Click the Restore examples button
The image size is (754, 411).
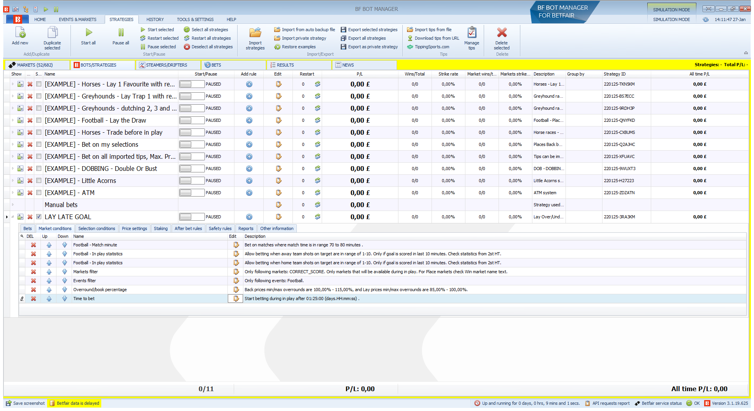pos(295,47)
